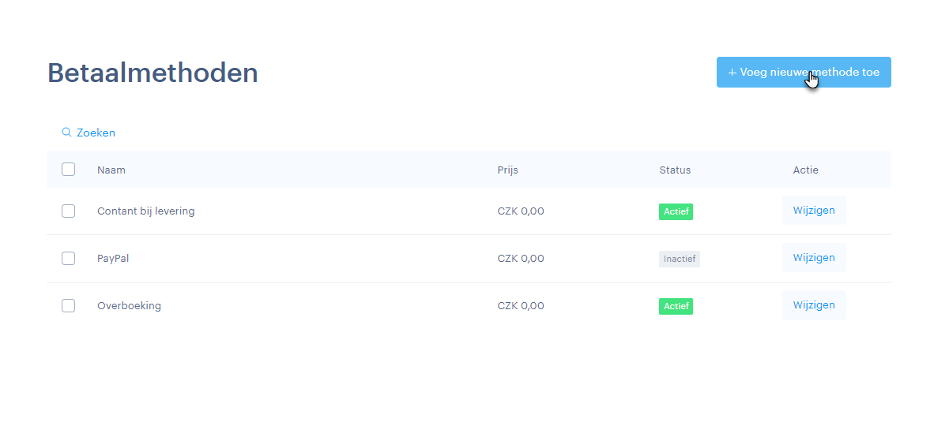Click Wijzigen on the Overboeking row
This screenshot has height=422, width=949.
814,305
